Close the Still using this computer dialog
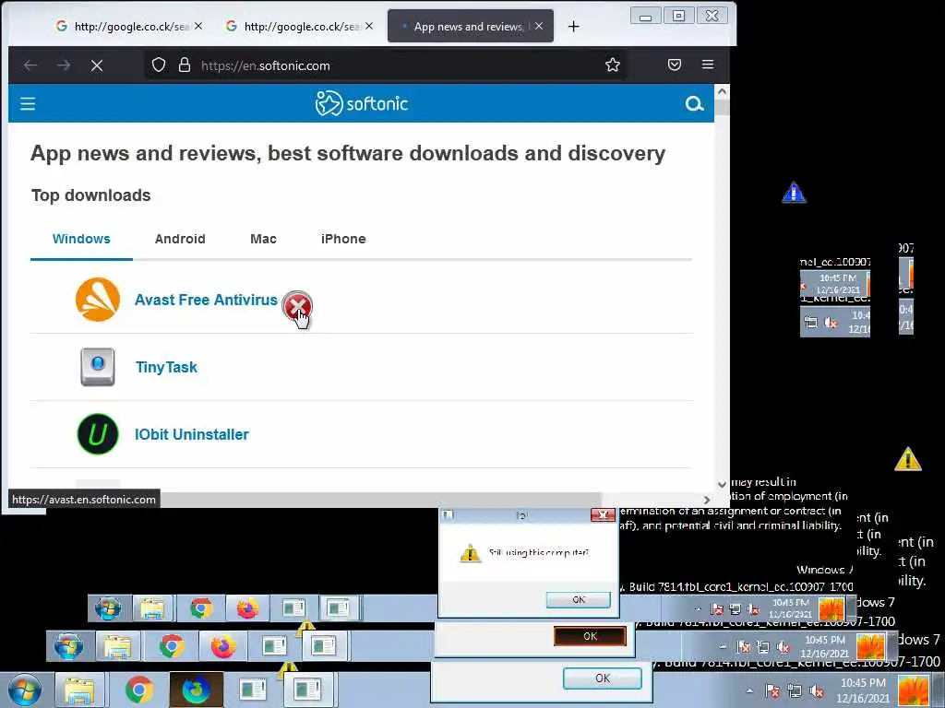 [x=603, y=514]
